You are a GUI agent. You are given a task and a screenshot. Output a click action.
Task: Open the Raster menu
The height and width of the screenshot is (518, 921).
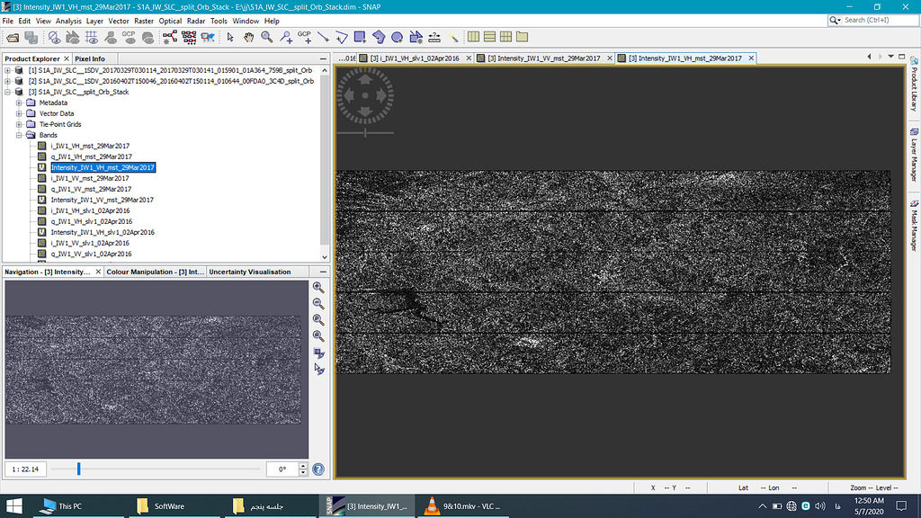point(144,21)
